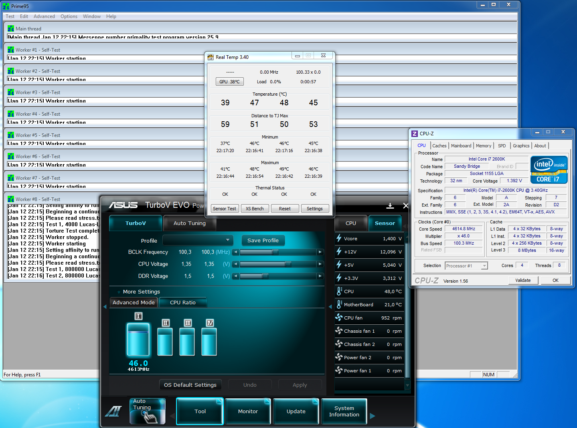
Task: Open the TurboV Profile dropdown
Action: [197, 240]
